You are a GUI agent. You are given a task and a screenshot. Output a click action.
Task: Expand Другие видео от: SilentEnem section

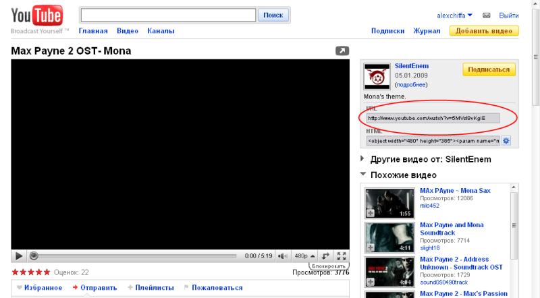[362, 158]
